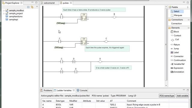The width and height of the screenshot is (192, 108).
Task: Choose the Label element
Action: [175, 52]
